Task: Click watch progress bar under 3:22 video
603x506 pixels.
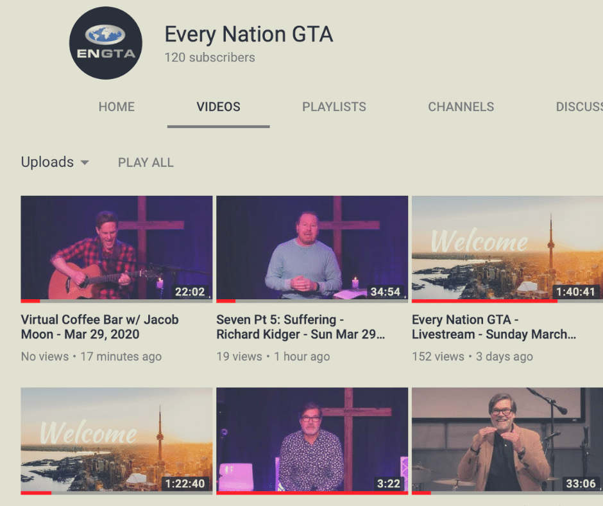Action: [312, 493]
